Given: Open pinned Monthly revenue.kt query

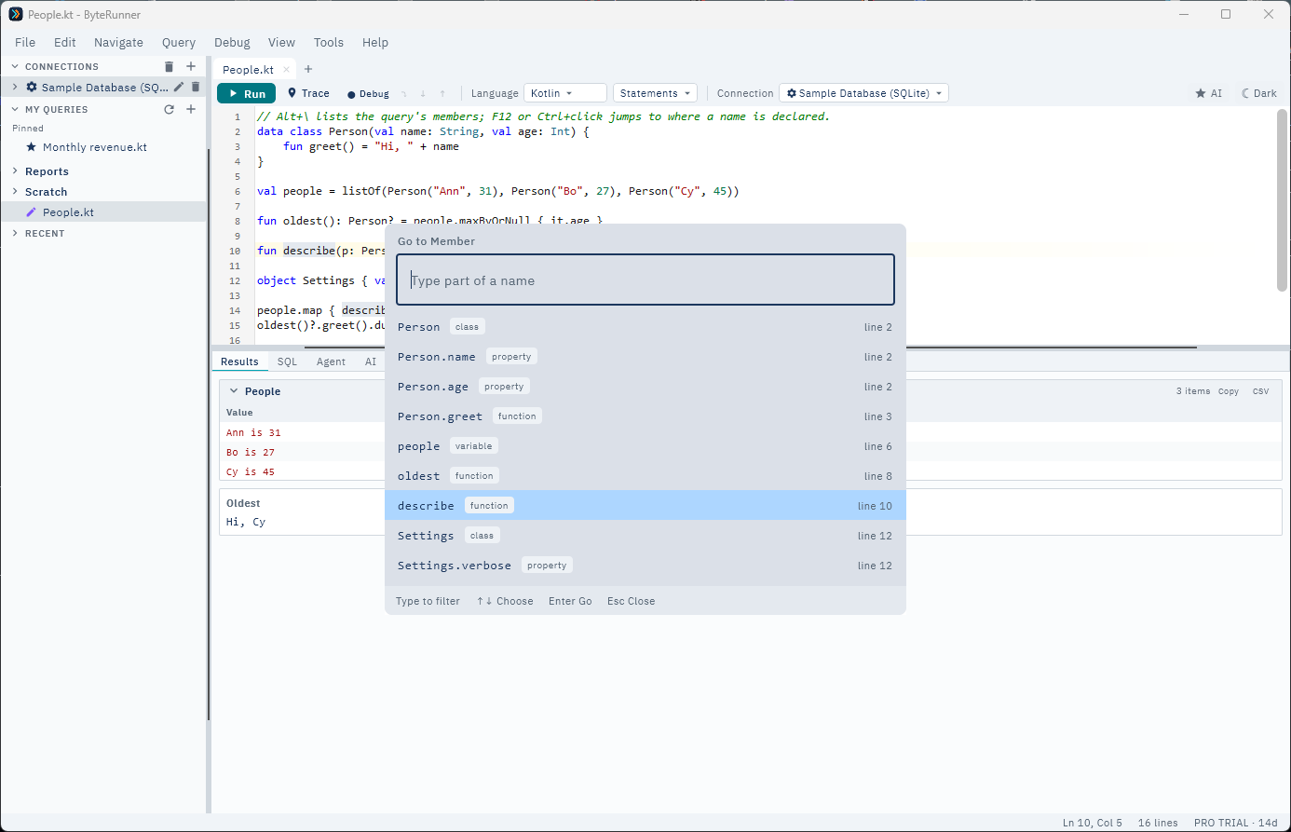Looking at the screenshot, I should (x=94, y=147).
